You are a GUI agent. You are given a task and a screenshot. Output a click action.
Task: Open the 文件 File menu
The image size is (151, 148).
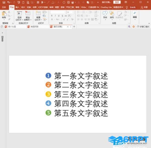(4, 7)
